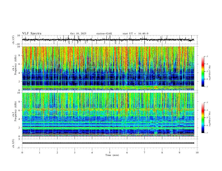The image size is (222, 171).
Task: Click the '5' tick label on ch.3(V) axis
Action: pos(19,139)
